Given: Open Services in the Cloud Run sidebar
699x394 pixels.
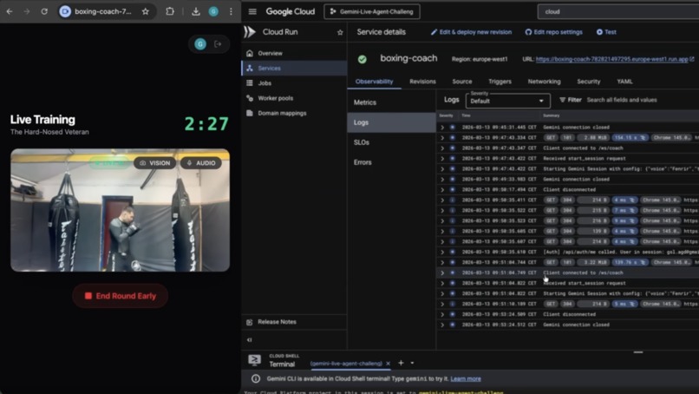Looking at the screenshot, I should click(294, 69).
